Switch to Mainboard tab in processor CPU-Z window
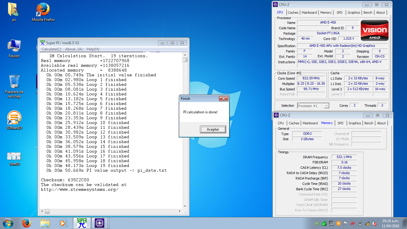The height and width of the screenshot is (229, 407). pyautogui.click(x=309, y=13)
